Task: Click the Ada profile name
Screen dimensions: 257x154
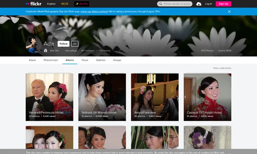Action: coord(49,44)
